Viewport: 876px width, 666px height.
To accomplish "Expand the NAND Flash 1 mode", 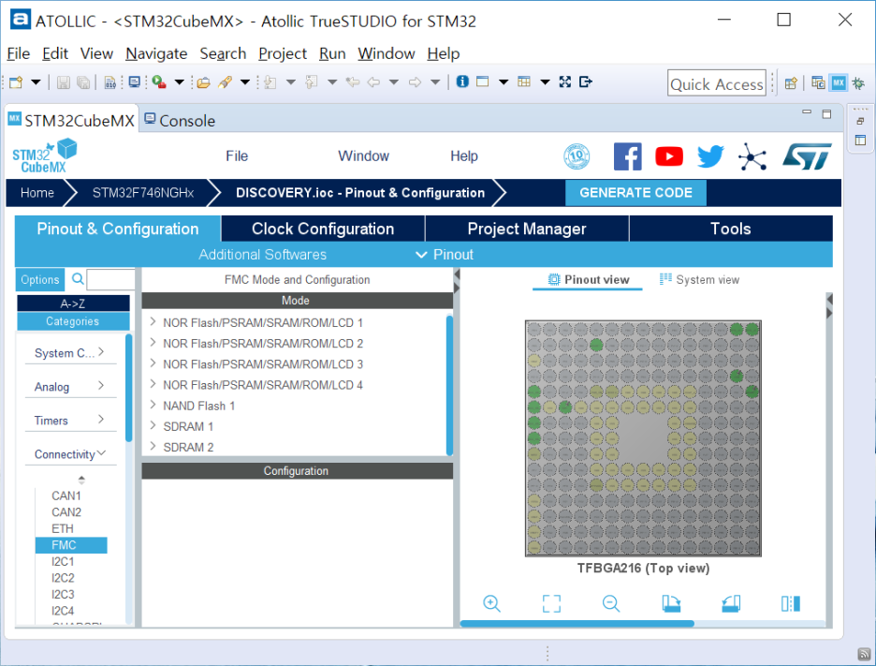I will [153, 405].
